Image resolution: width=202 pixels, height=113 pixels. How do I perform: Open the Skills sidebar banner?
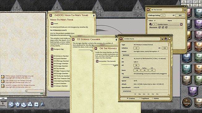186,80
